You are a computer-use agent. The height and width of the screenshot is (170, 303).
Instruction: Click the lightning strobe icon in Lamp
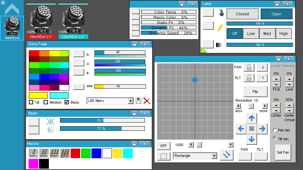220,28
